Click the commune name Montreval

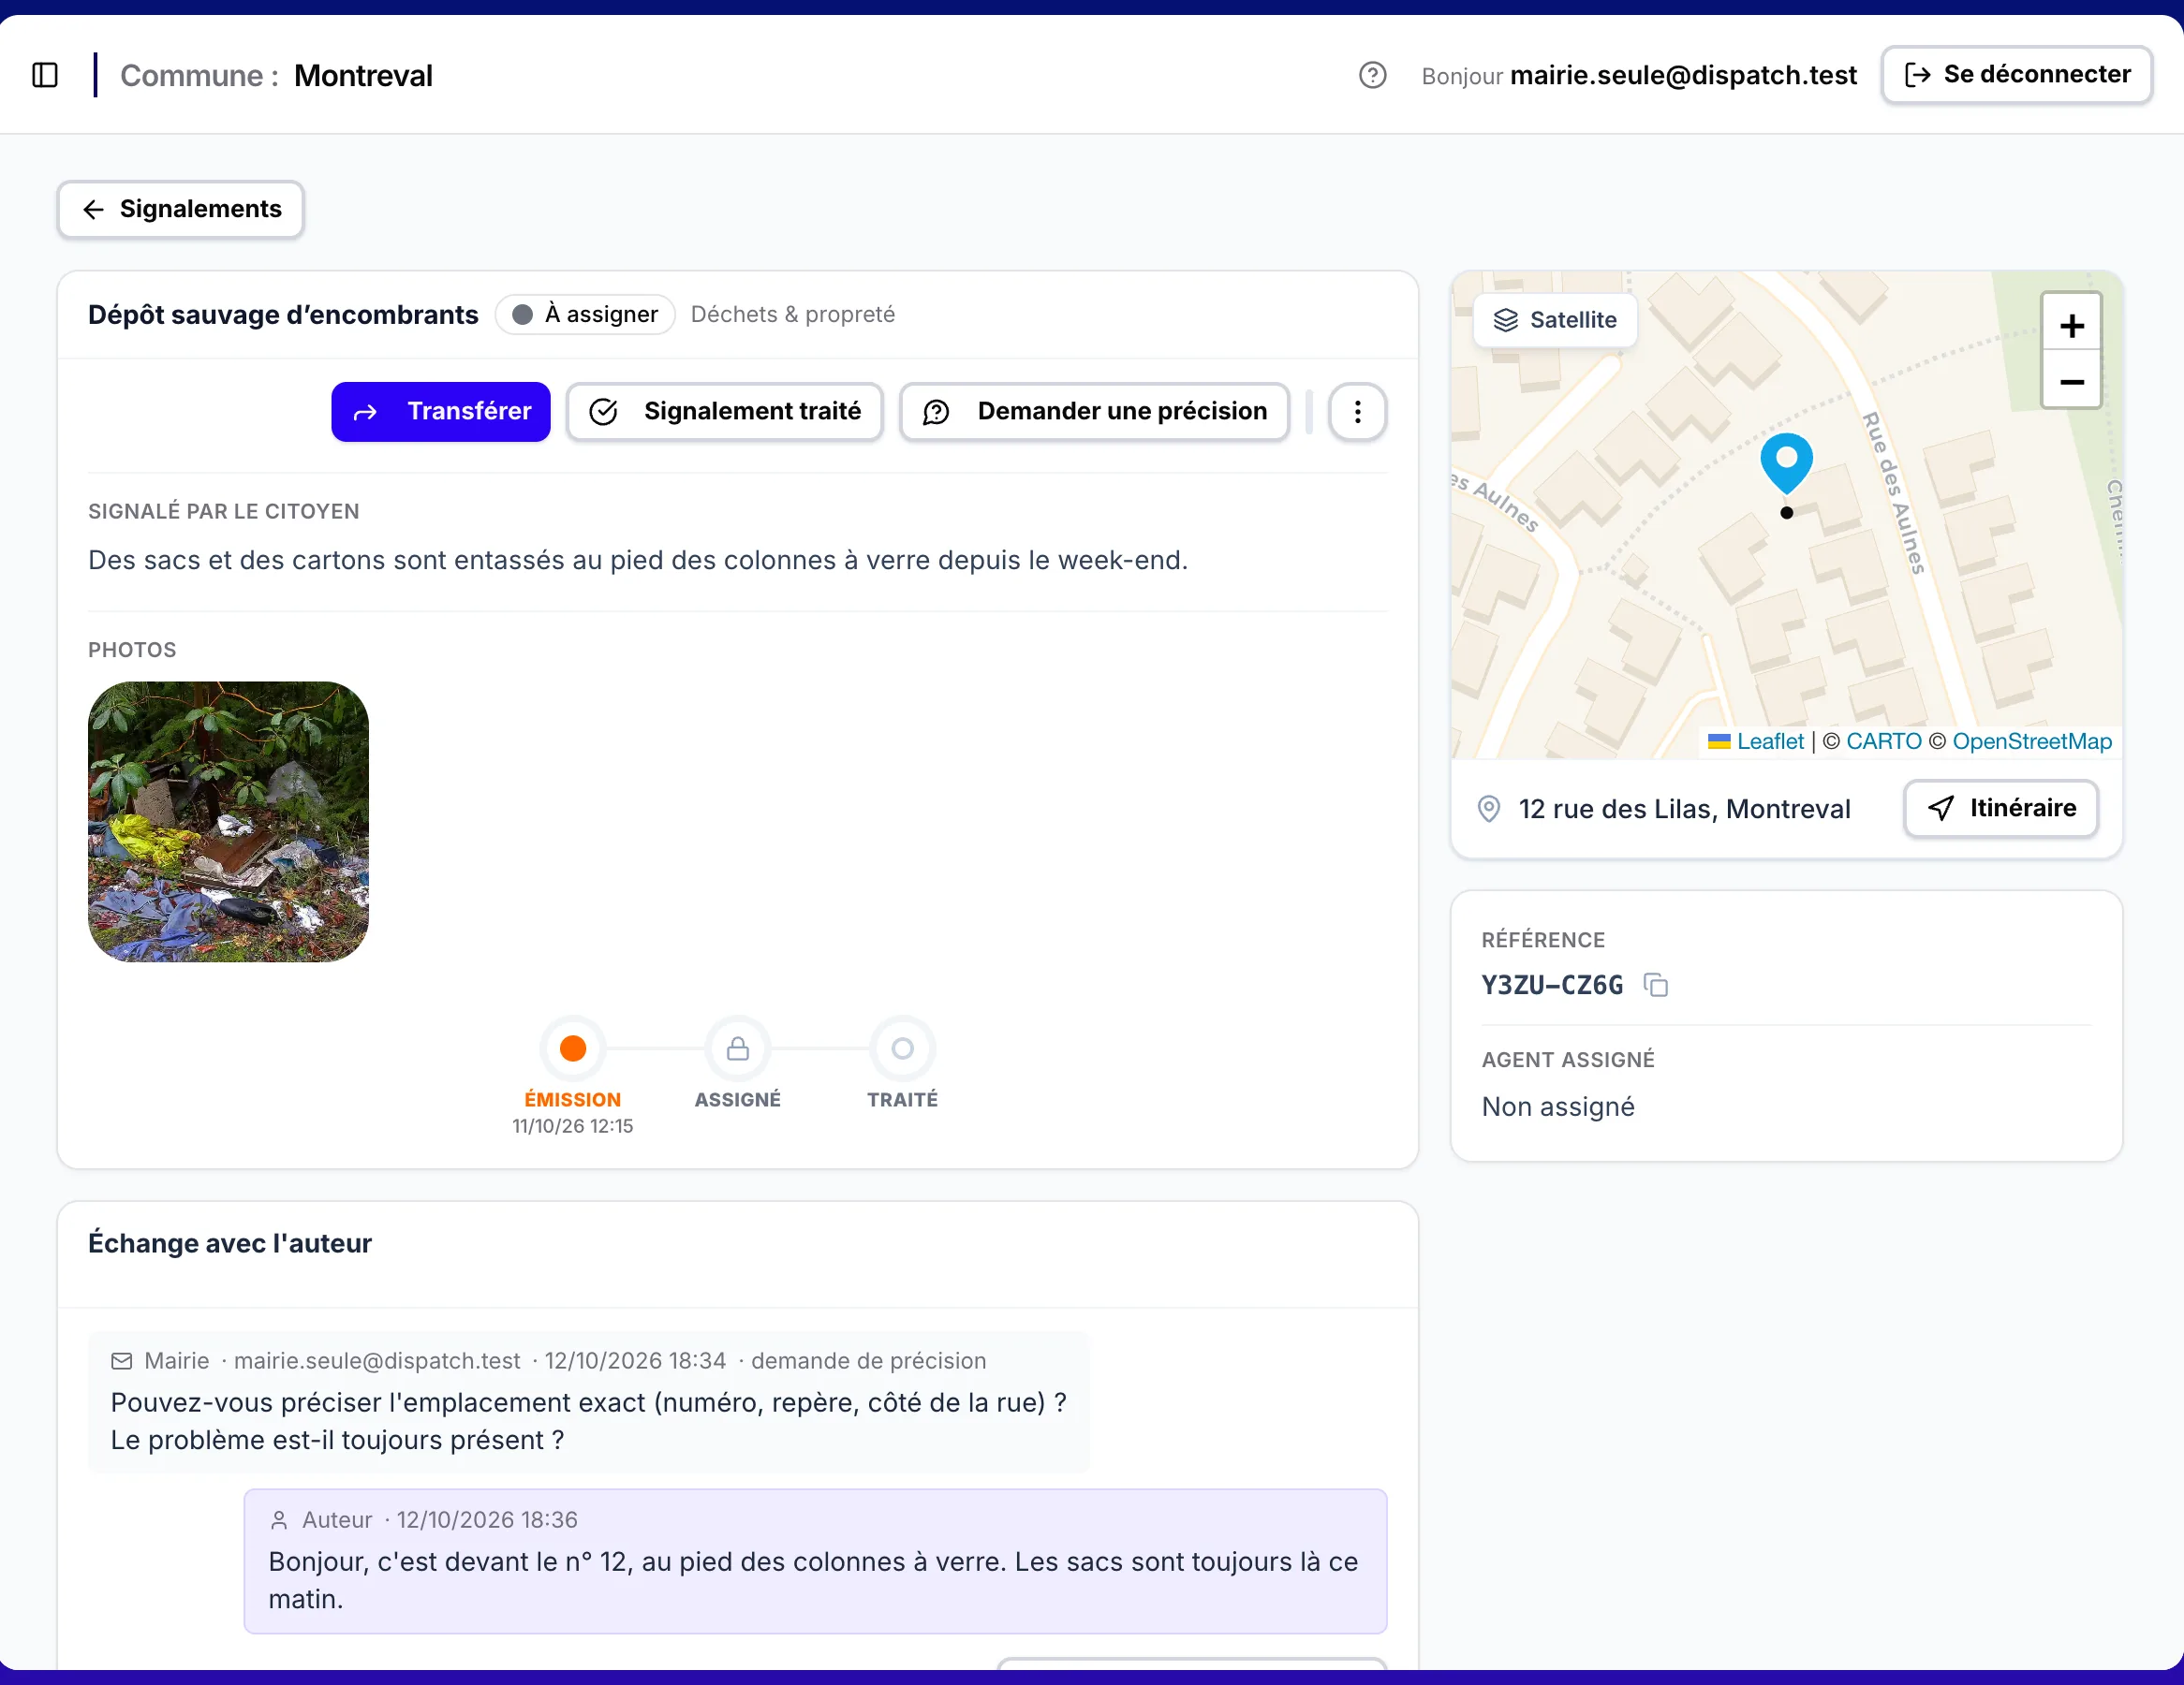pyautogui.click(x=363, y=75)
